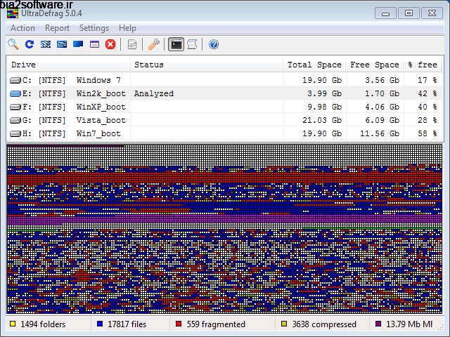Click the Defragment icon next to Repeat
450x337 pixels.
46,44
